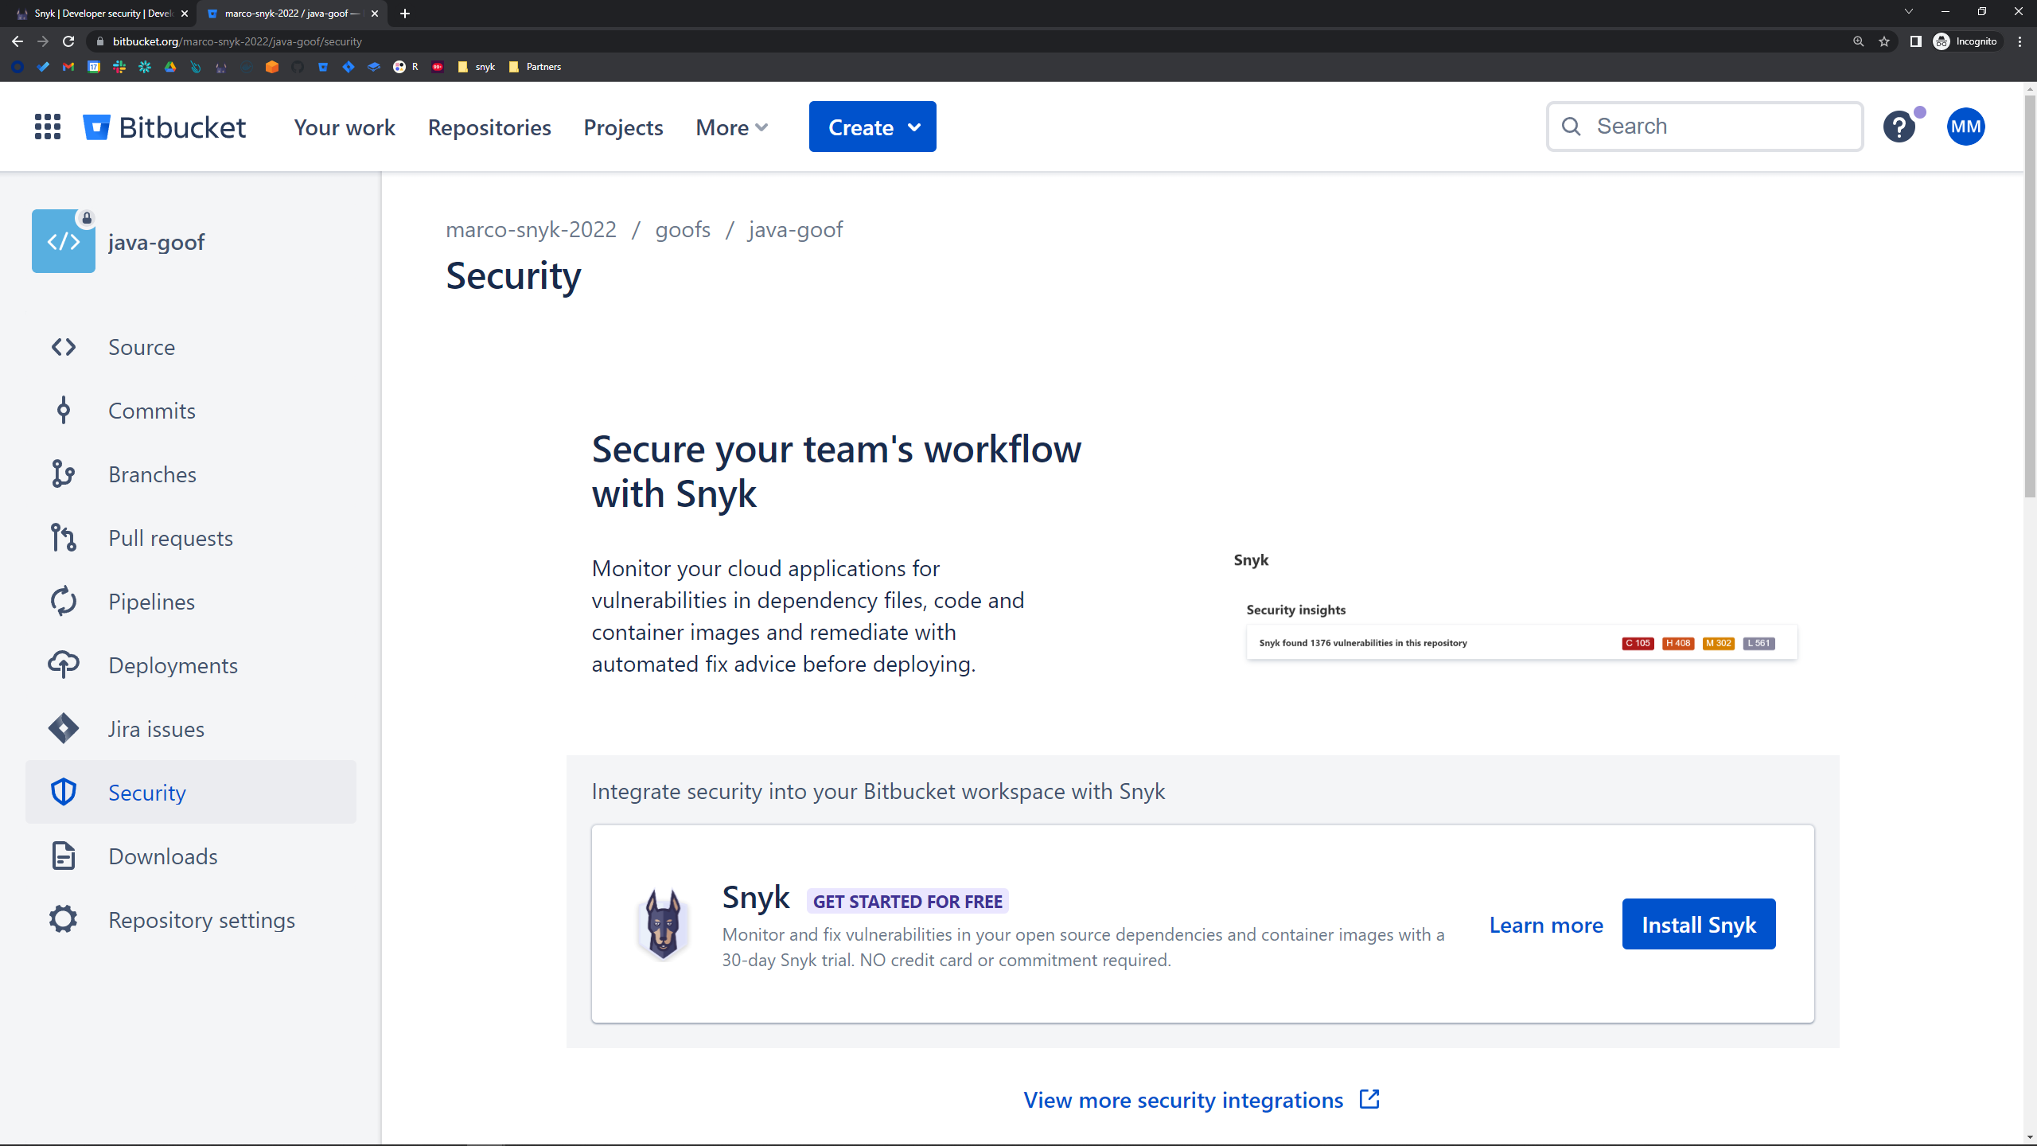
Task: Reload the page
Action: pyautogui.click(x=68, y=41)
